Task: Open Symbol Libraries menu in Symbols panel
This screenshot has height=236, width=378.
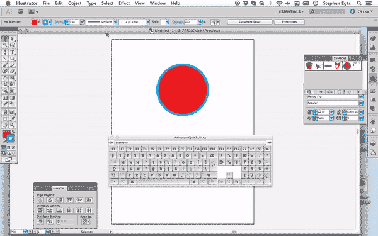Action: (310, 92)
